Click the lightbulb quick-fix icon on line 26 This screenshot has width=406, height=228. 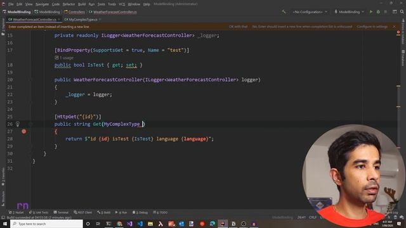(18, 124)
